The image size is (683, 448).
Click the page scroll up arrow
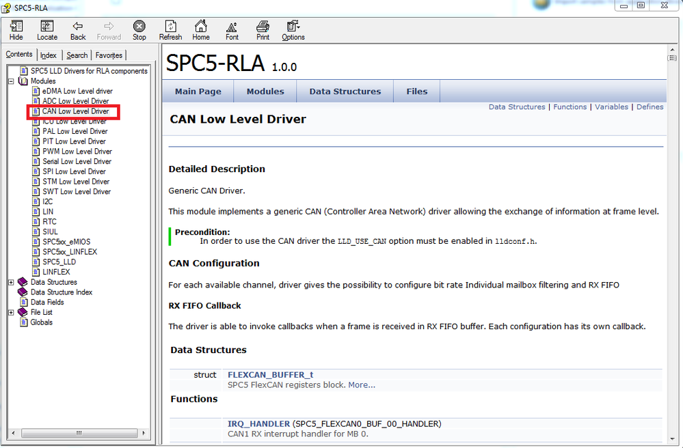point(672,50)
